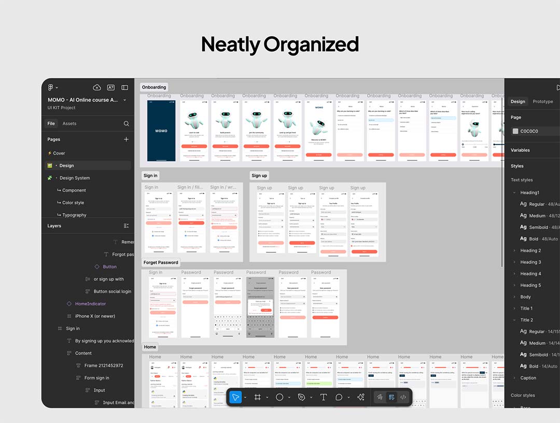This screenshot has height=423, width=560.
Task: Click the search icon in left panel
Action: pos(126,124)
